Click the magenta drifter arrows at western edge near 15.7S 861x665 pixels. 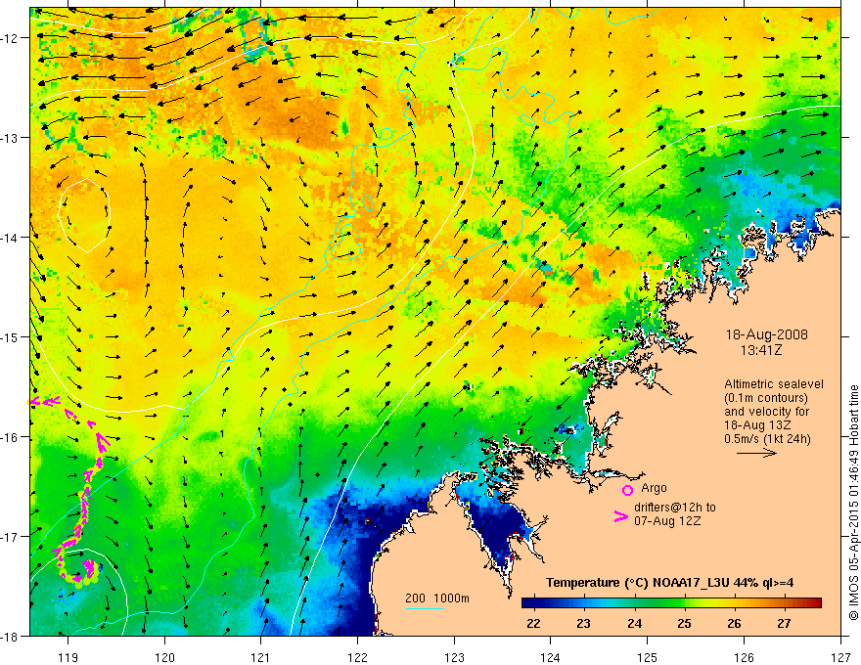click(44, 402)
